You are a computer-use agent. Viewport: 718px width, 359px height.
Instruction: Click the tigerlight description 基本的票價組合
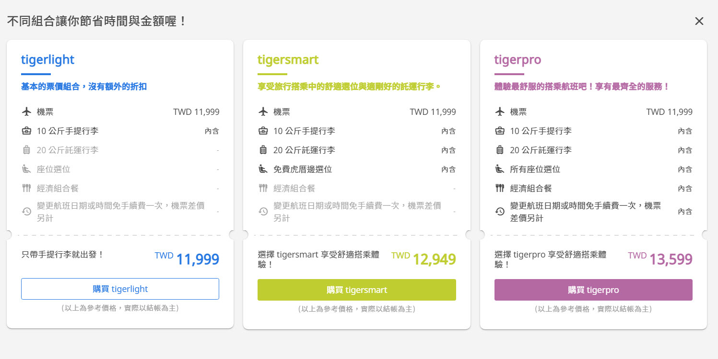point(84,87)
